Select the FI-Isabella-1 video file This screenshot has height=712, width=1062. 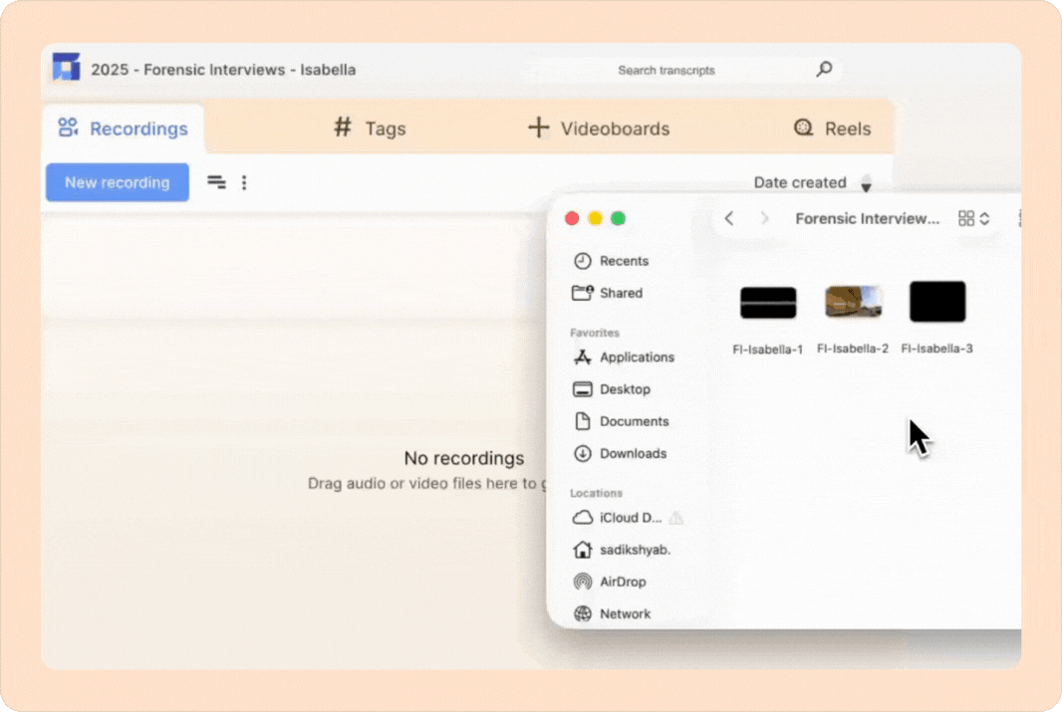768,304
